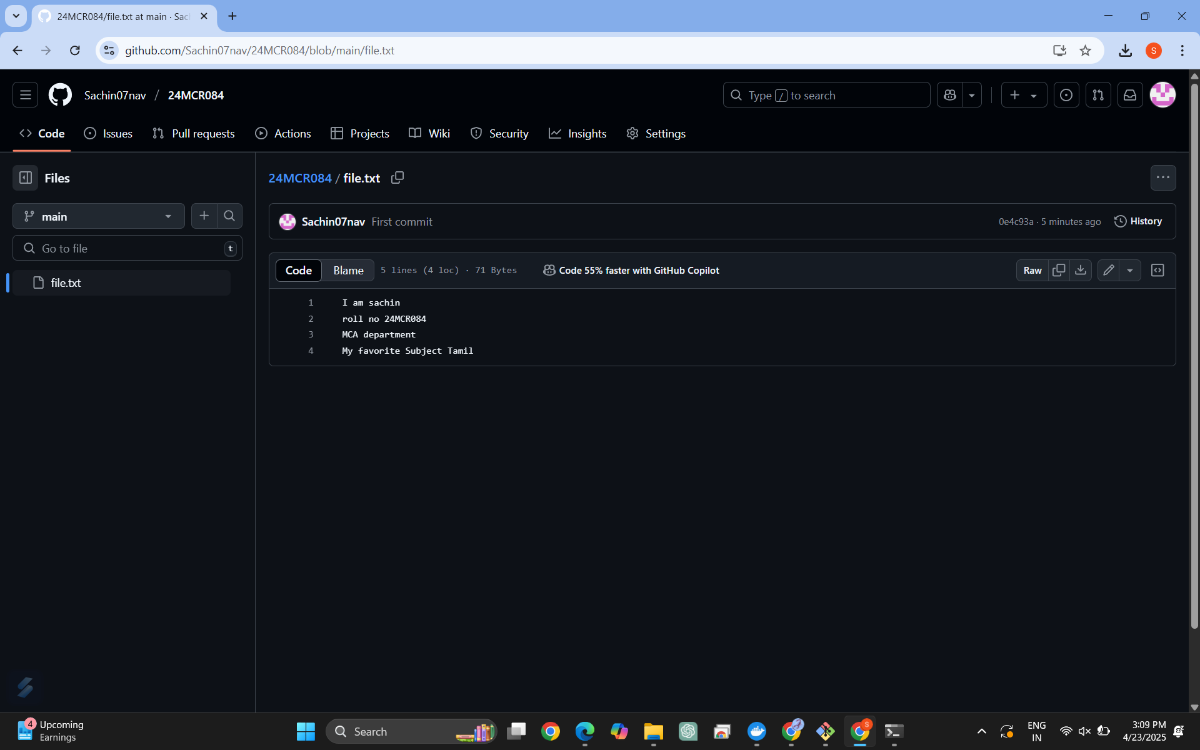Open notifications inbox icon

(x=1130, y=95)
